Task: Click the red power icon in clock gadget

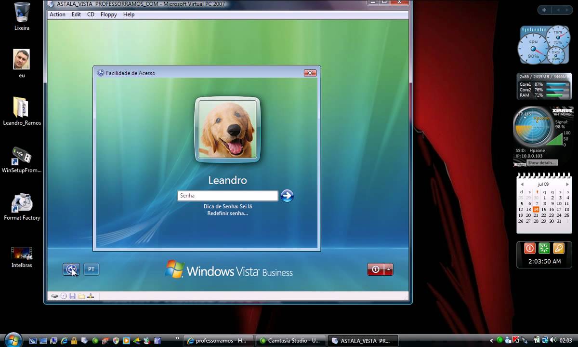Action: (x=530, y=248)
